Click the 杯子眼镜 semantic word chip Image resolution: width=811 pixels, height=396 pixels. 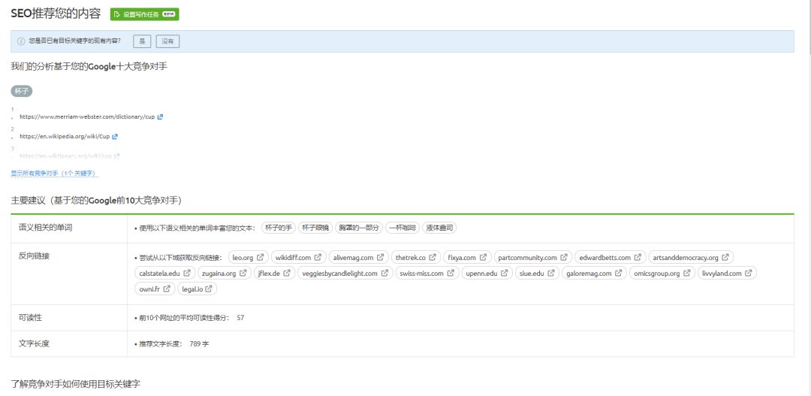tap(315, 228)
